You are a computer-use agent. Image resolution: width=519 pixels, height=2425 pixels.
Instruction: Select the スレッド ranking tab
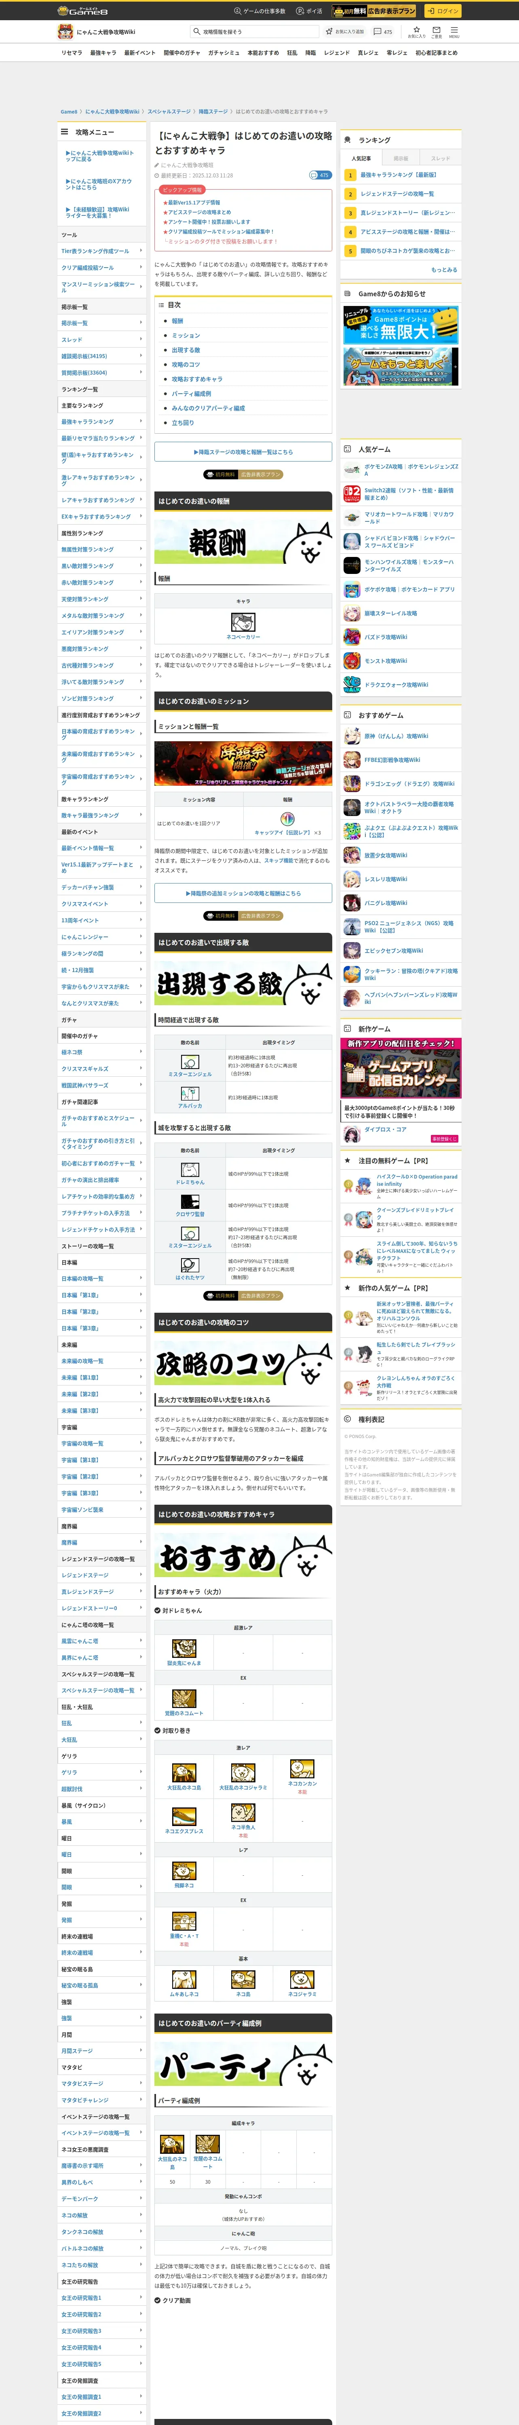(441, 158)
